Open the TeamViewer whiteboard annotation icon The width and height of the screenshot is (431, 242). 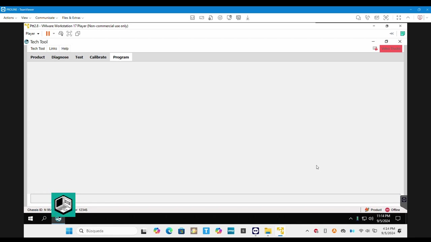pyautogui.click(x=377, y=18)
